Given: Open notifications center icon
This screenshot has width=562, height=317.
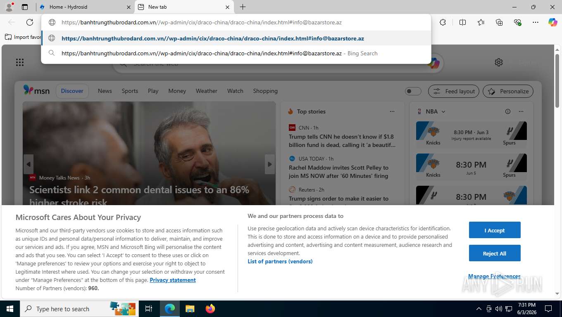Looking at the screenshot, I should (548, 309).
